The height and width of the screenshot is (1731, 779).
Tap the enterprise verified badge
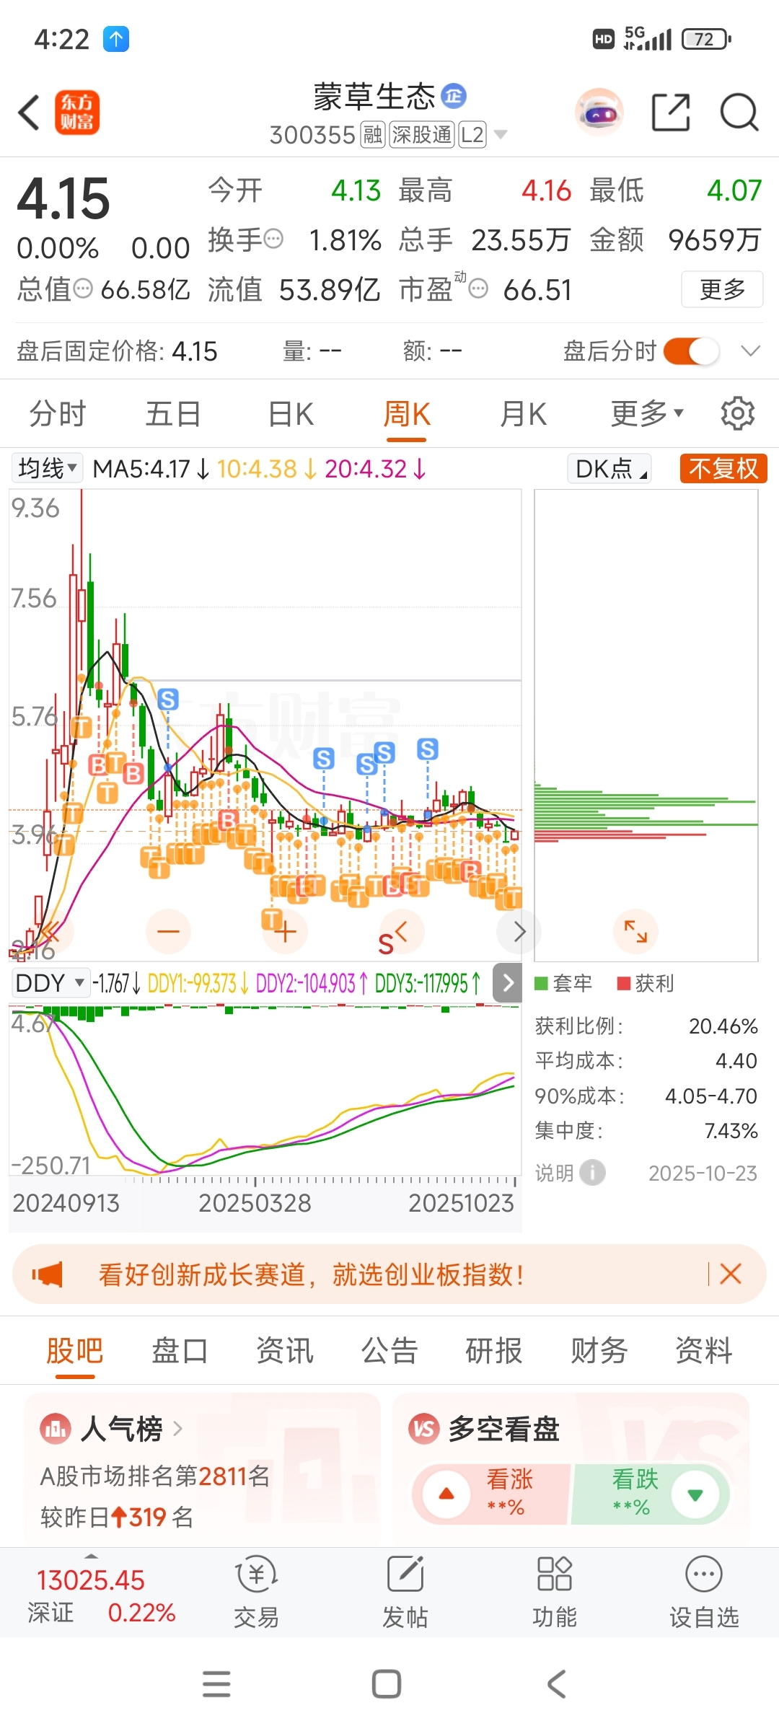pyautogui.click(x=454, y=95)
